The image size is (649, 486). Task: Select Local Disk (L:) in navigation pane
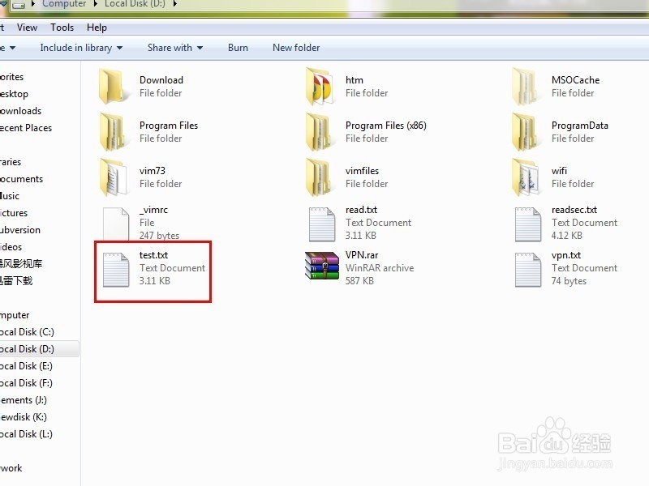[26, 434]
